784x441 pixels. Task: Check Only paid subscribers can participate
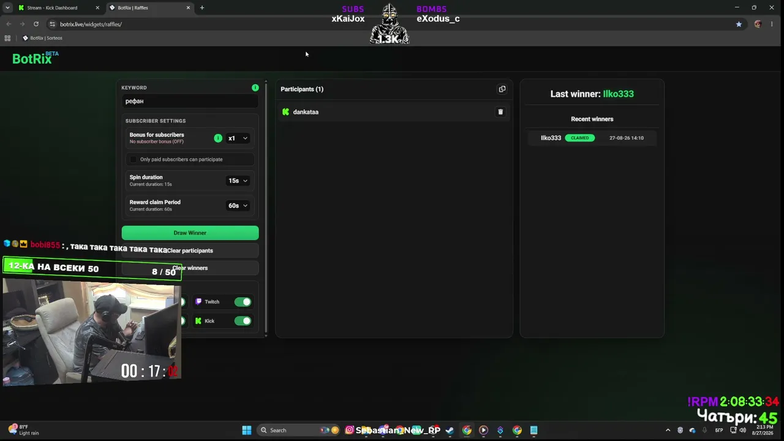pos(134,159)
